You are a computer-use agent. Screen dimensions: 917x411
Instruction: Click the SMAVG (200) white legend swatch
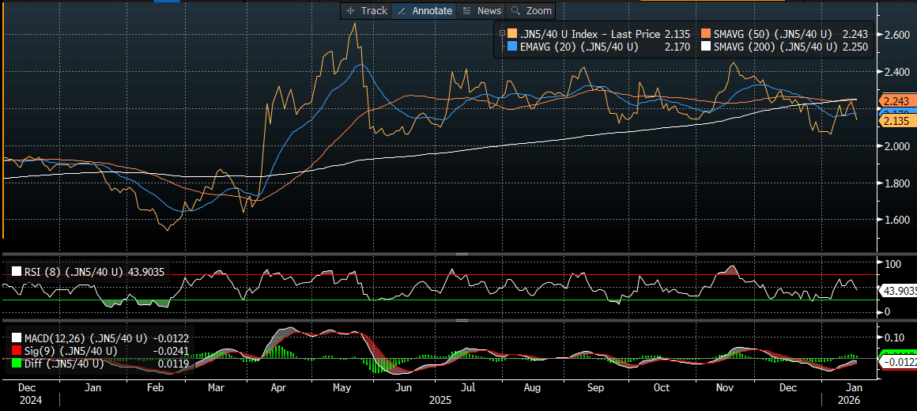point(706,47)
